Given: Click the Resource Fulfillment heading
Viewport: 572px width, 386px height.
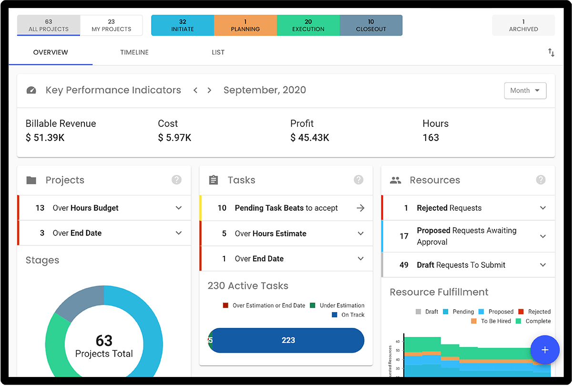Looking at the screenshot, I should point(439,292).
